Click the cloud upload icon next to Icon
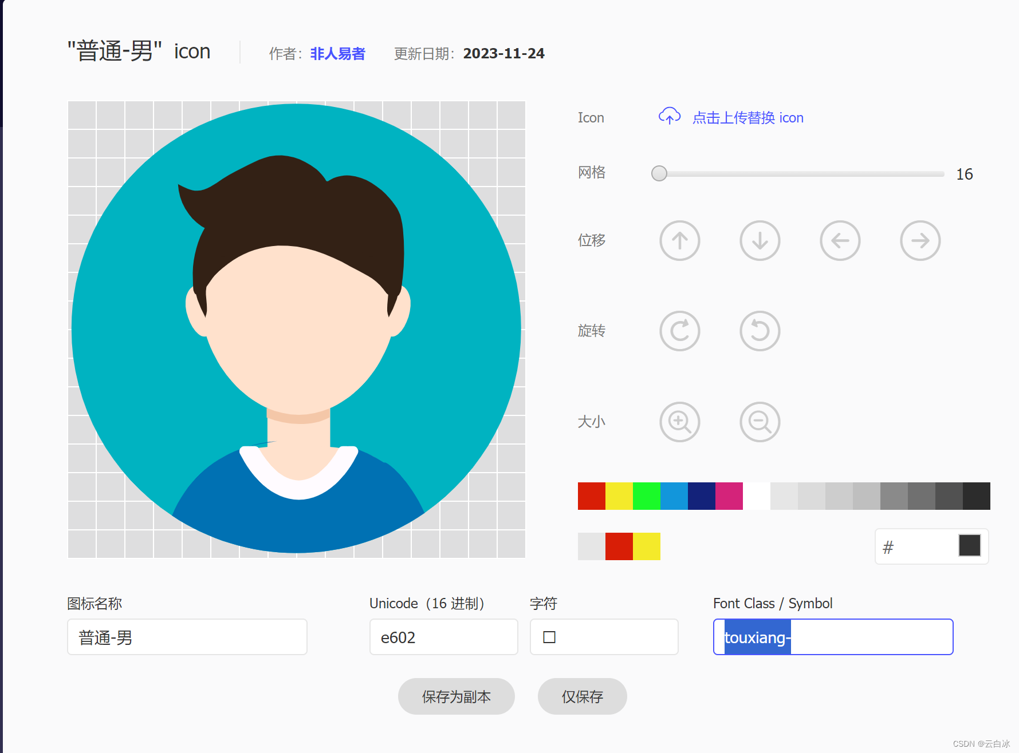Viewport: 1019px width, 753px height. coord(669,116)
